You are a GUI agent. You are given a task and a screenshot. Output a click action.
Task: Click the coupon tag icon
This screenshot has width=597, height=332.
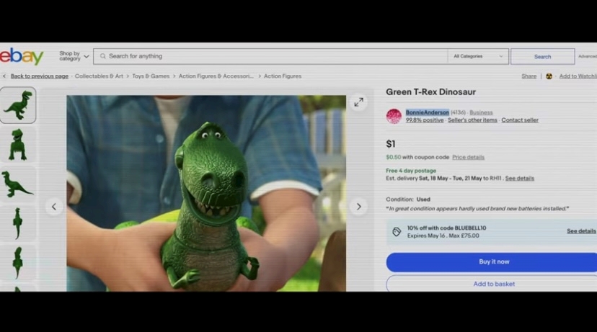click(x=397, y=231)
